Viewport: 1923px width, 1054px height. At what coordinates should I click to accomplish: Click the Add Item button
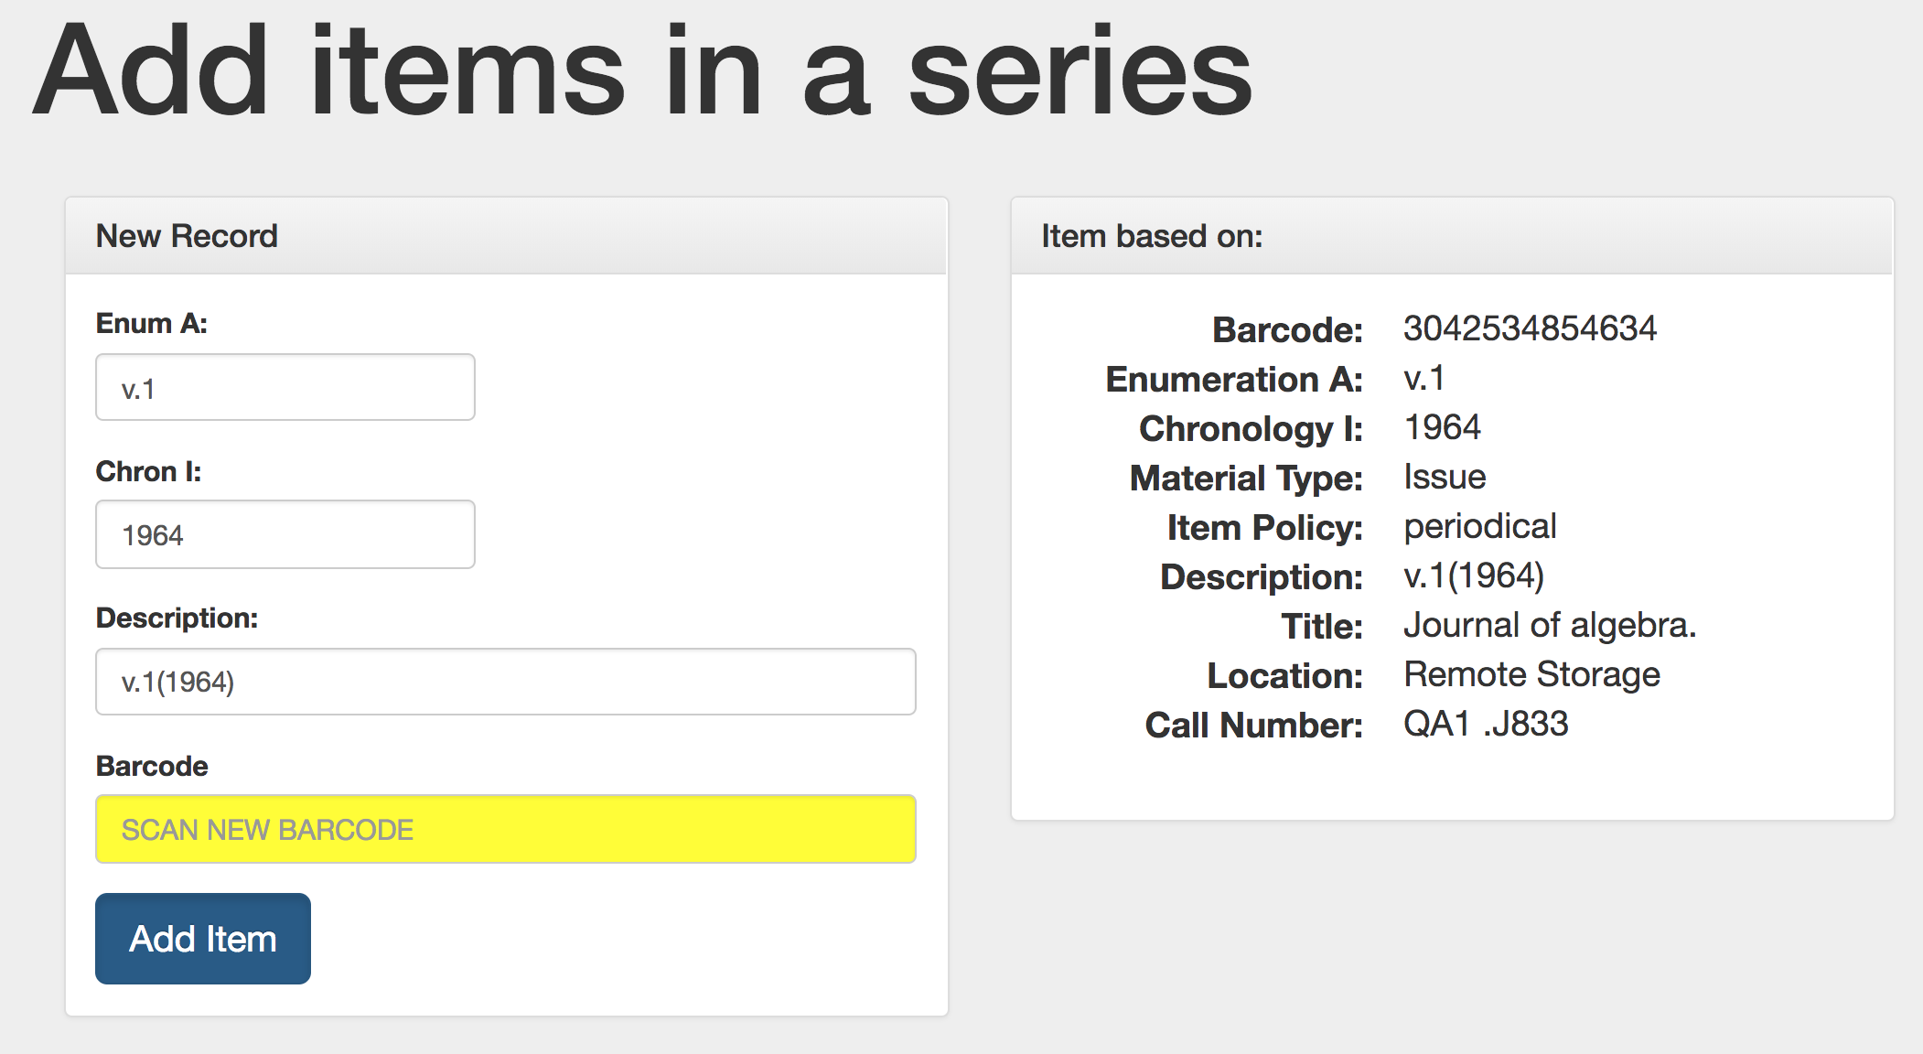click(x=202, y=939)
